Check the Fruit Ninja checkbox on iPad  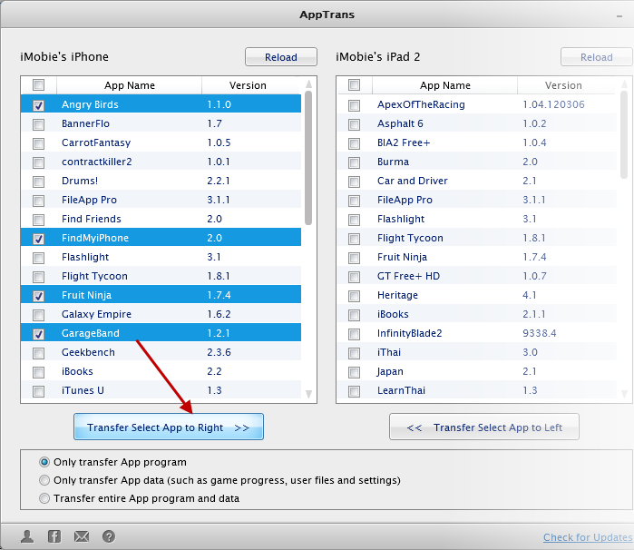click(x=355, y=258)
